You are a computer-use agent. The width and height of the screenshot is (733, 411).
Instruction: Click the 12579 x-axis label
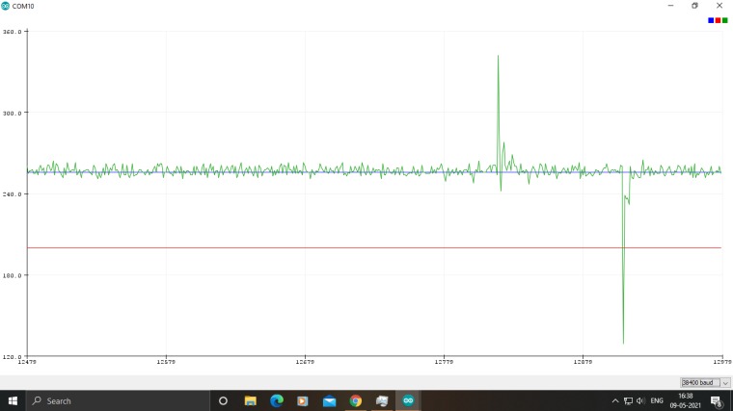[166, 362]
